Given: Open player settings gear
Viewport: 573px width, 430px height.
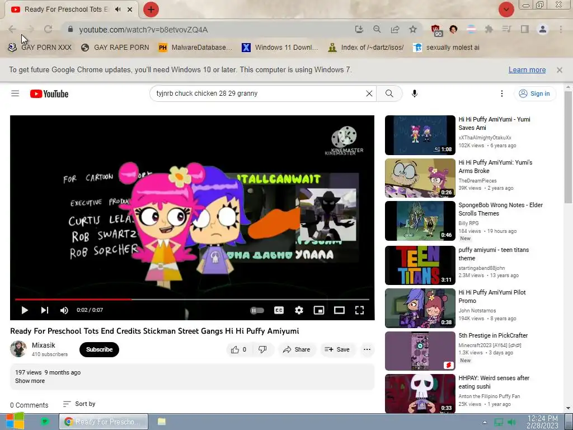Looking at the screenshot, I should tap(299, 310).
